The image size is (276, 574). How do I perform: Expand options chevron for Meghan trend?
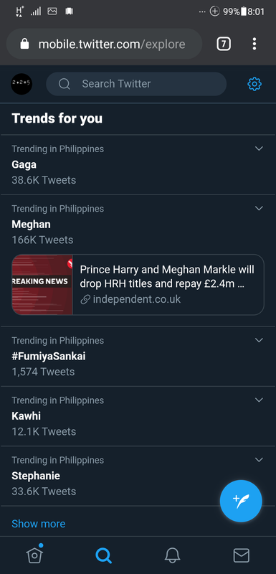(x=259, y=208)
